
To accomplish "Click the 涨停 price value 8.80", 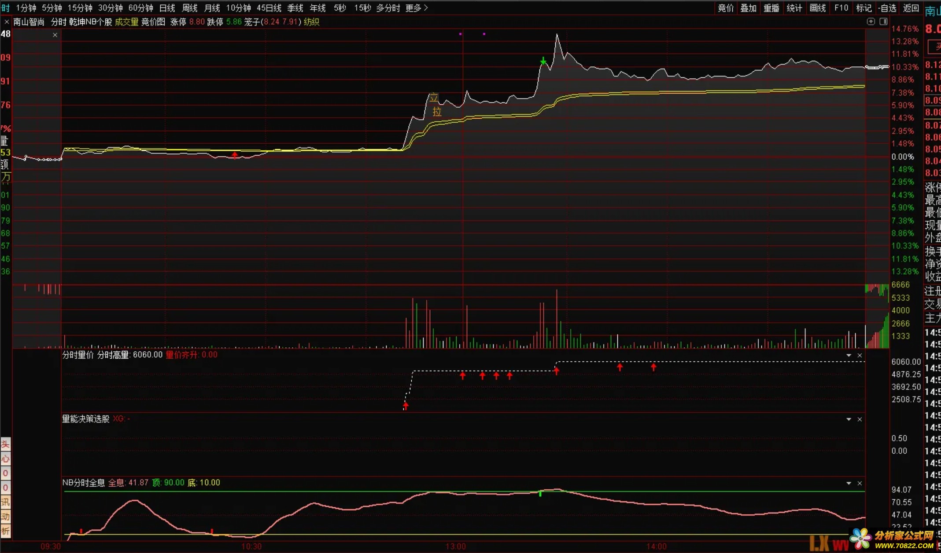I will point(197,22).
